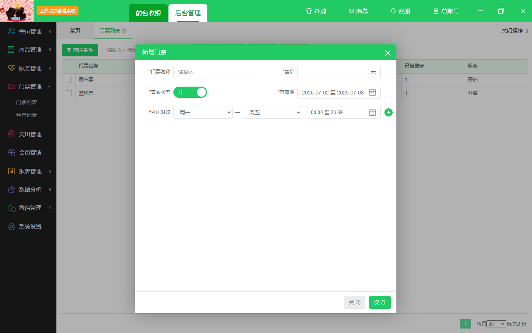Toggle the 售卖状态 switch off
Viewport: 532px width, 333px height.
[190, 92]
